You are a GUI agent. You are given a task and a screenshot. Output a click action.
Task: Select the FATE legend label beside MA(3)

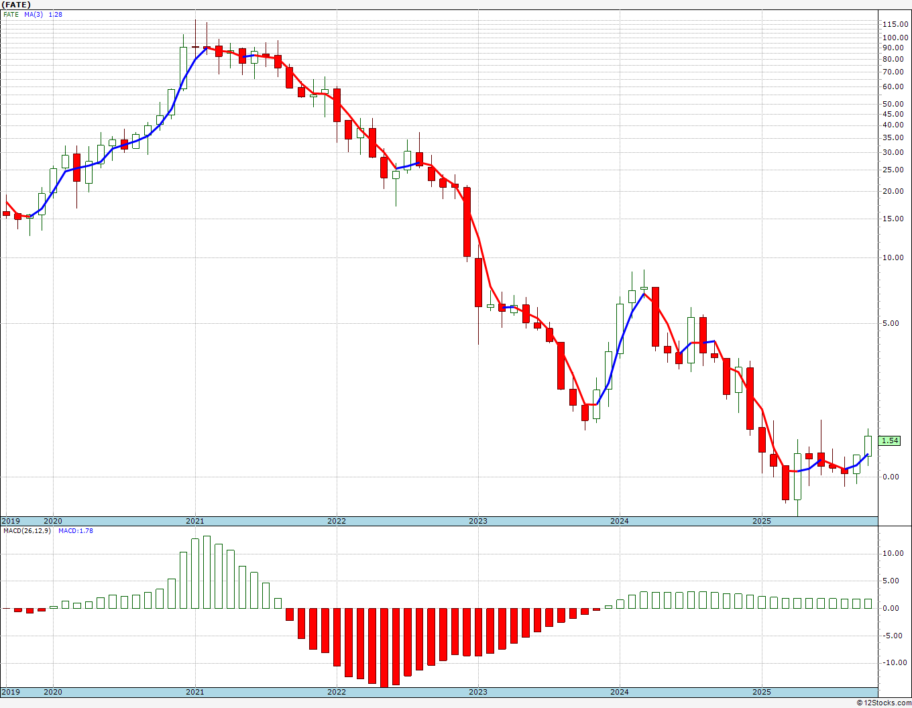pyautogui.click(x=11, y=14)
